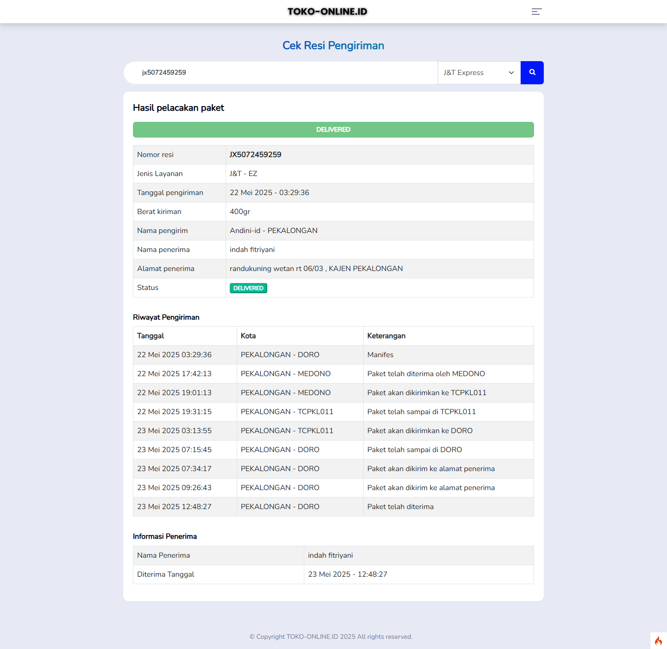Click shipping date 22 Mei 2025 - 03:29:36
Image resolution: width=667 pixels, height=649 pixels.
[x=270, y=193]
